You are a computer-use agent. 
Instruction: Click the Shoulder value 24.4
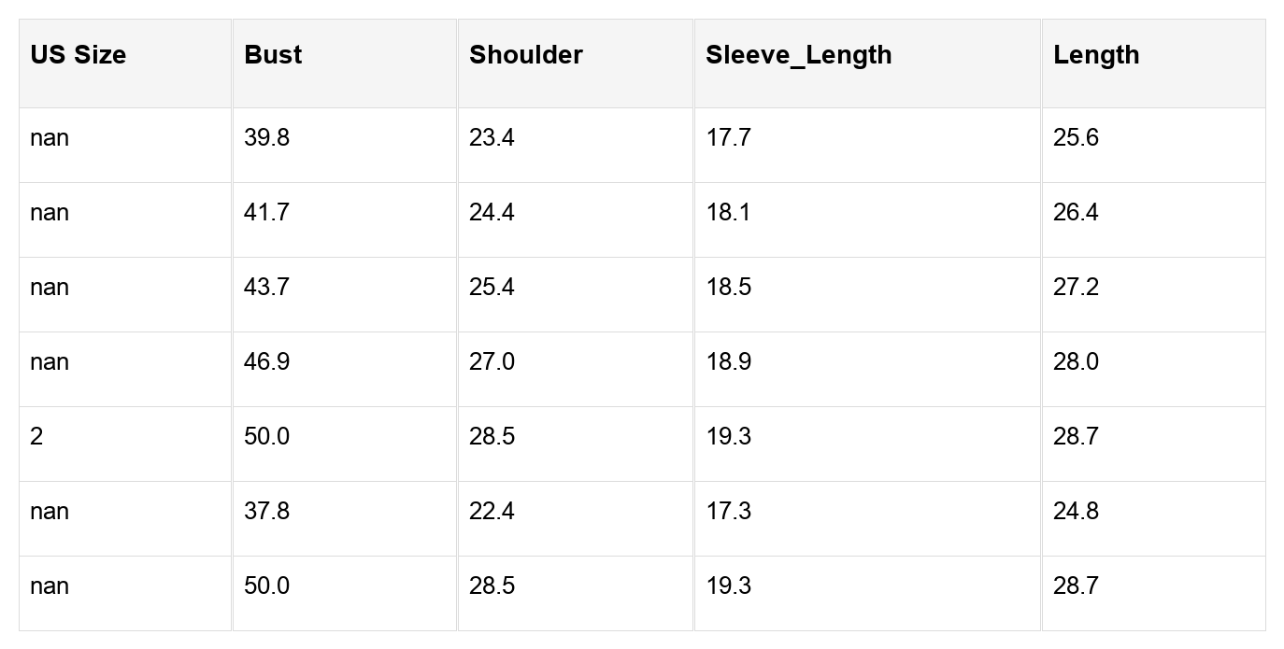[492, 213]
